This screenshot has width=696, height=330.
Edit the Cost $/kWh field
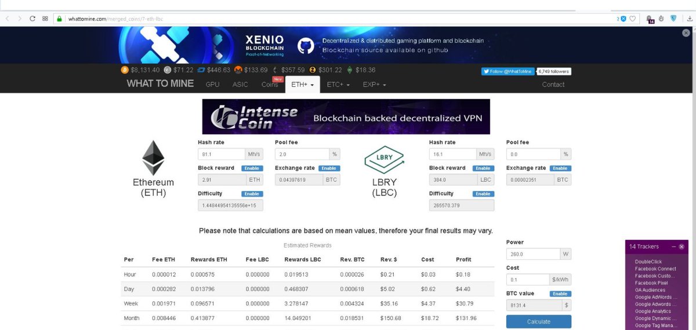tap(527, 280)
